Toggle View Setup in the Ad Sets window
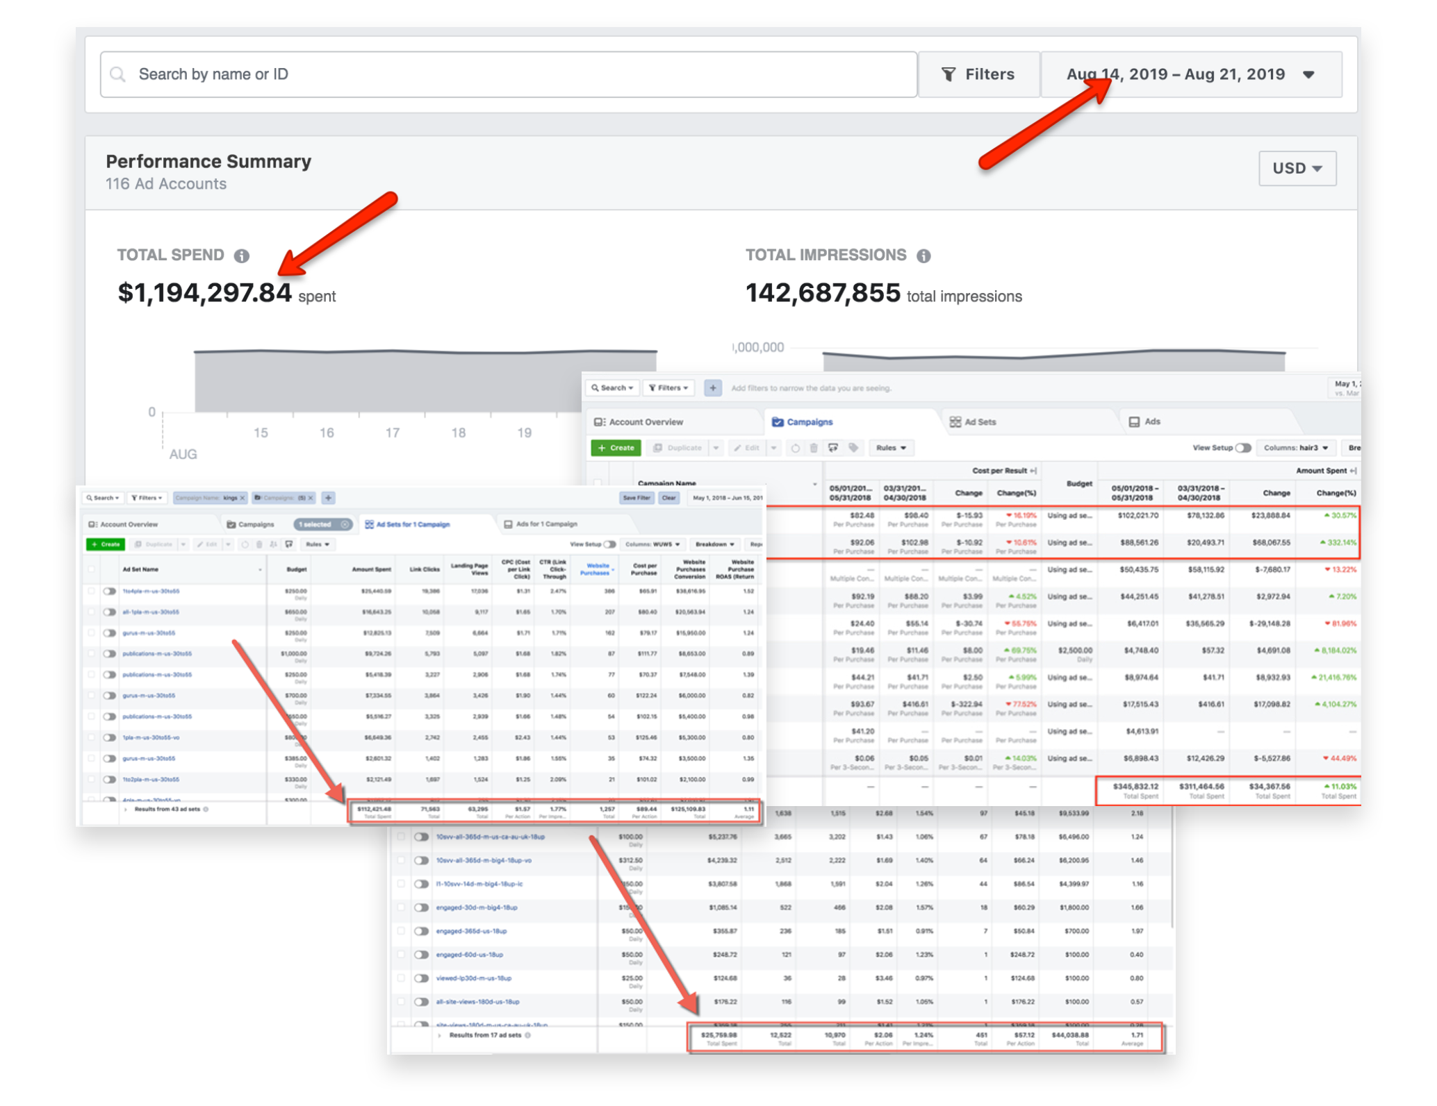This screenshot has width=1437, height=1106. (x=610, y=544)
